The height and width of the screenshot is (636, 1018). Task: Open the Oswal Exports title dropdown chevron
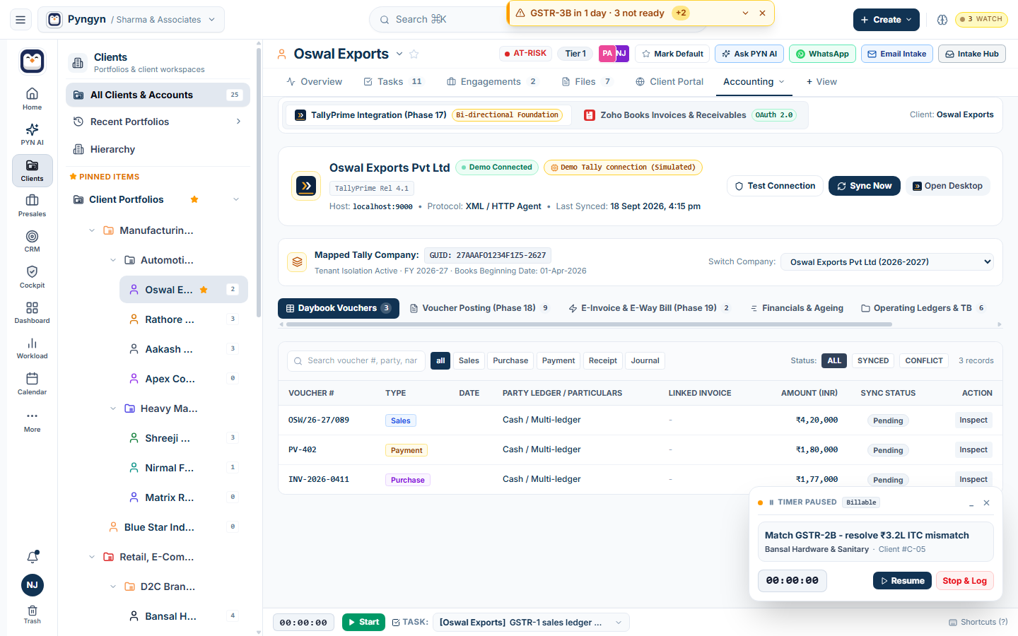tap(399, 54)
